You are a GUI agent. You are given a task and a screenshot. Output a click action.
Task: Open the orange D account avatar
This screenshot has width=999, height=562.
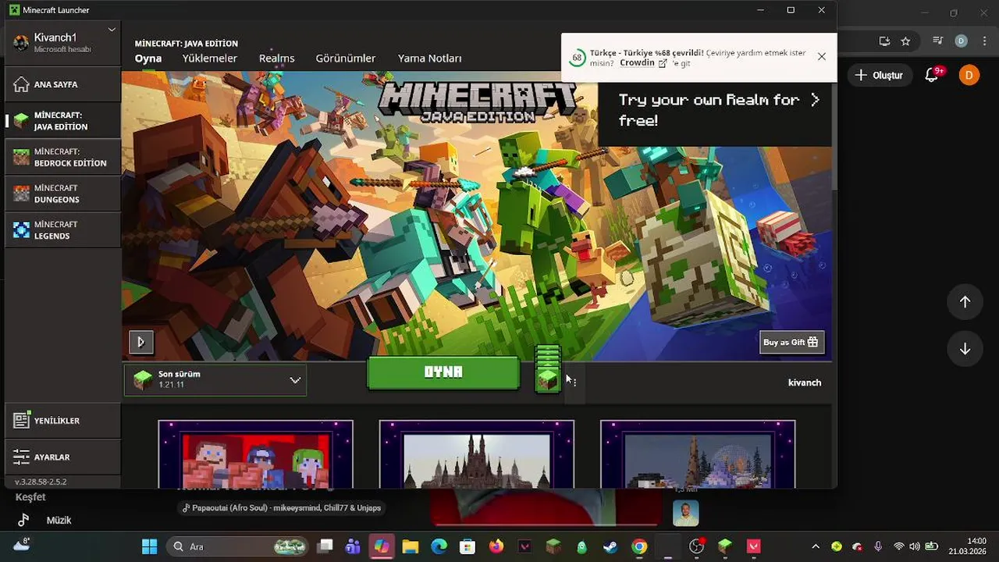[x=969, y=75]
